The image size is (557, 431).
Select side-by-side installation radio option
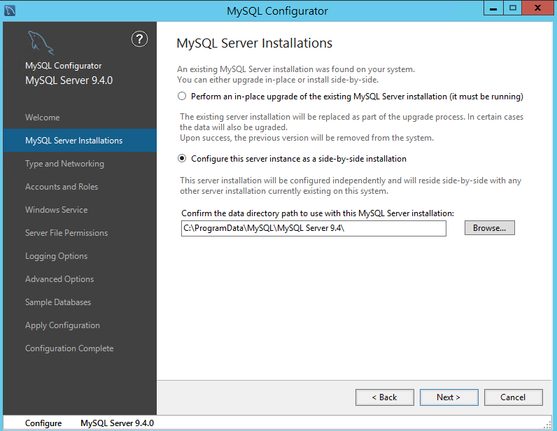click(182, 158)
